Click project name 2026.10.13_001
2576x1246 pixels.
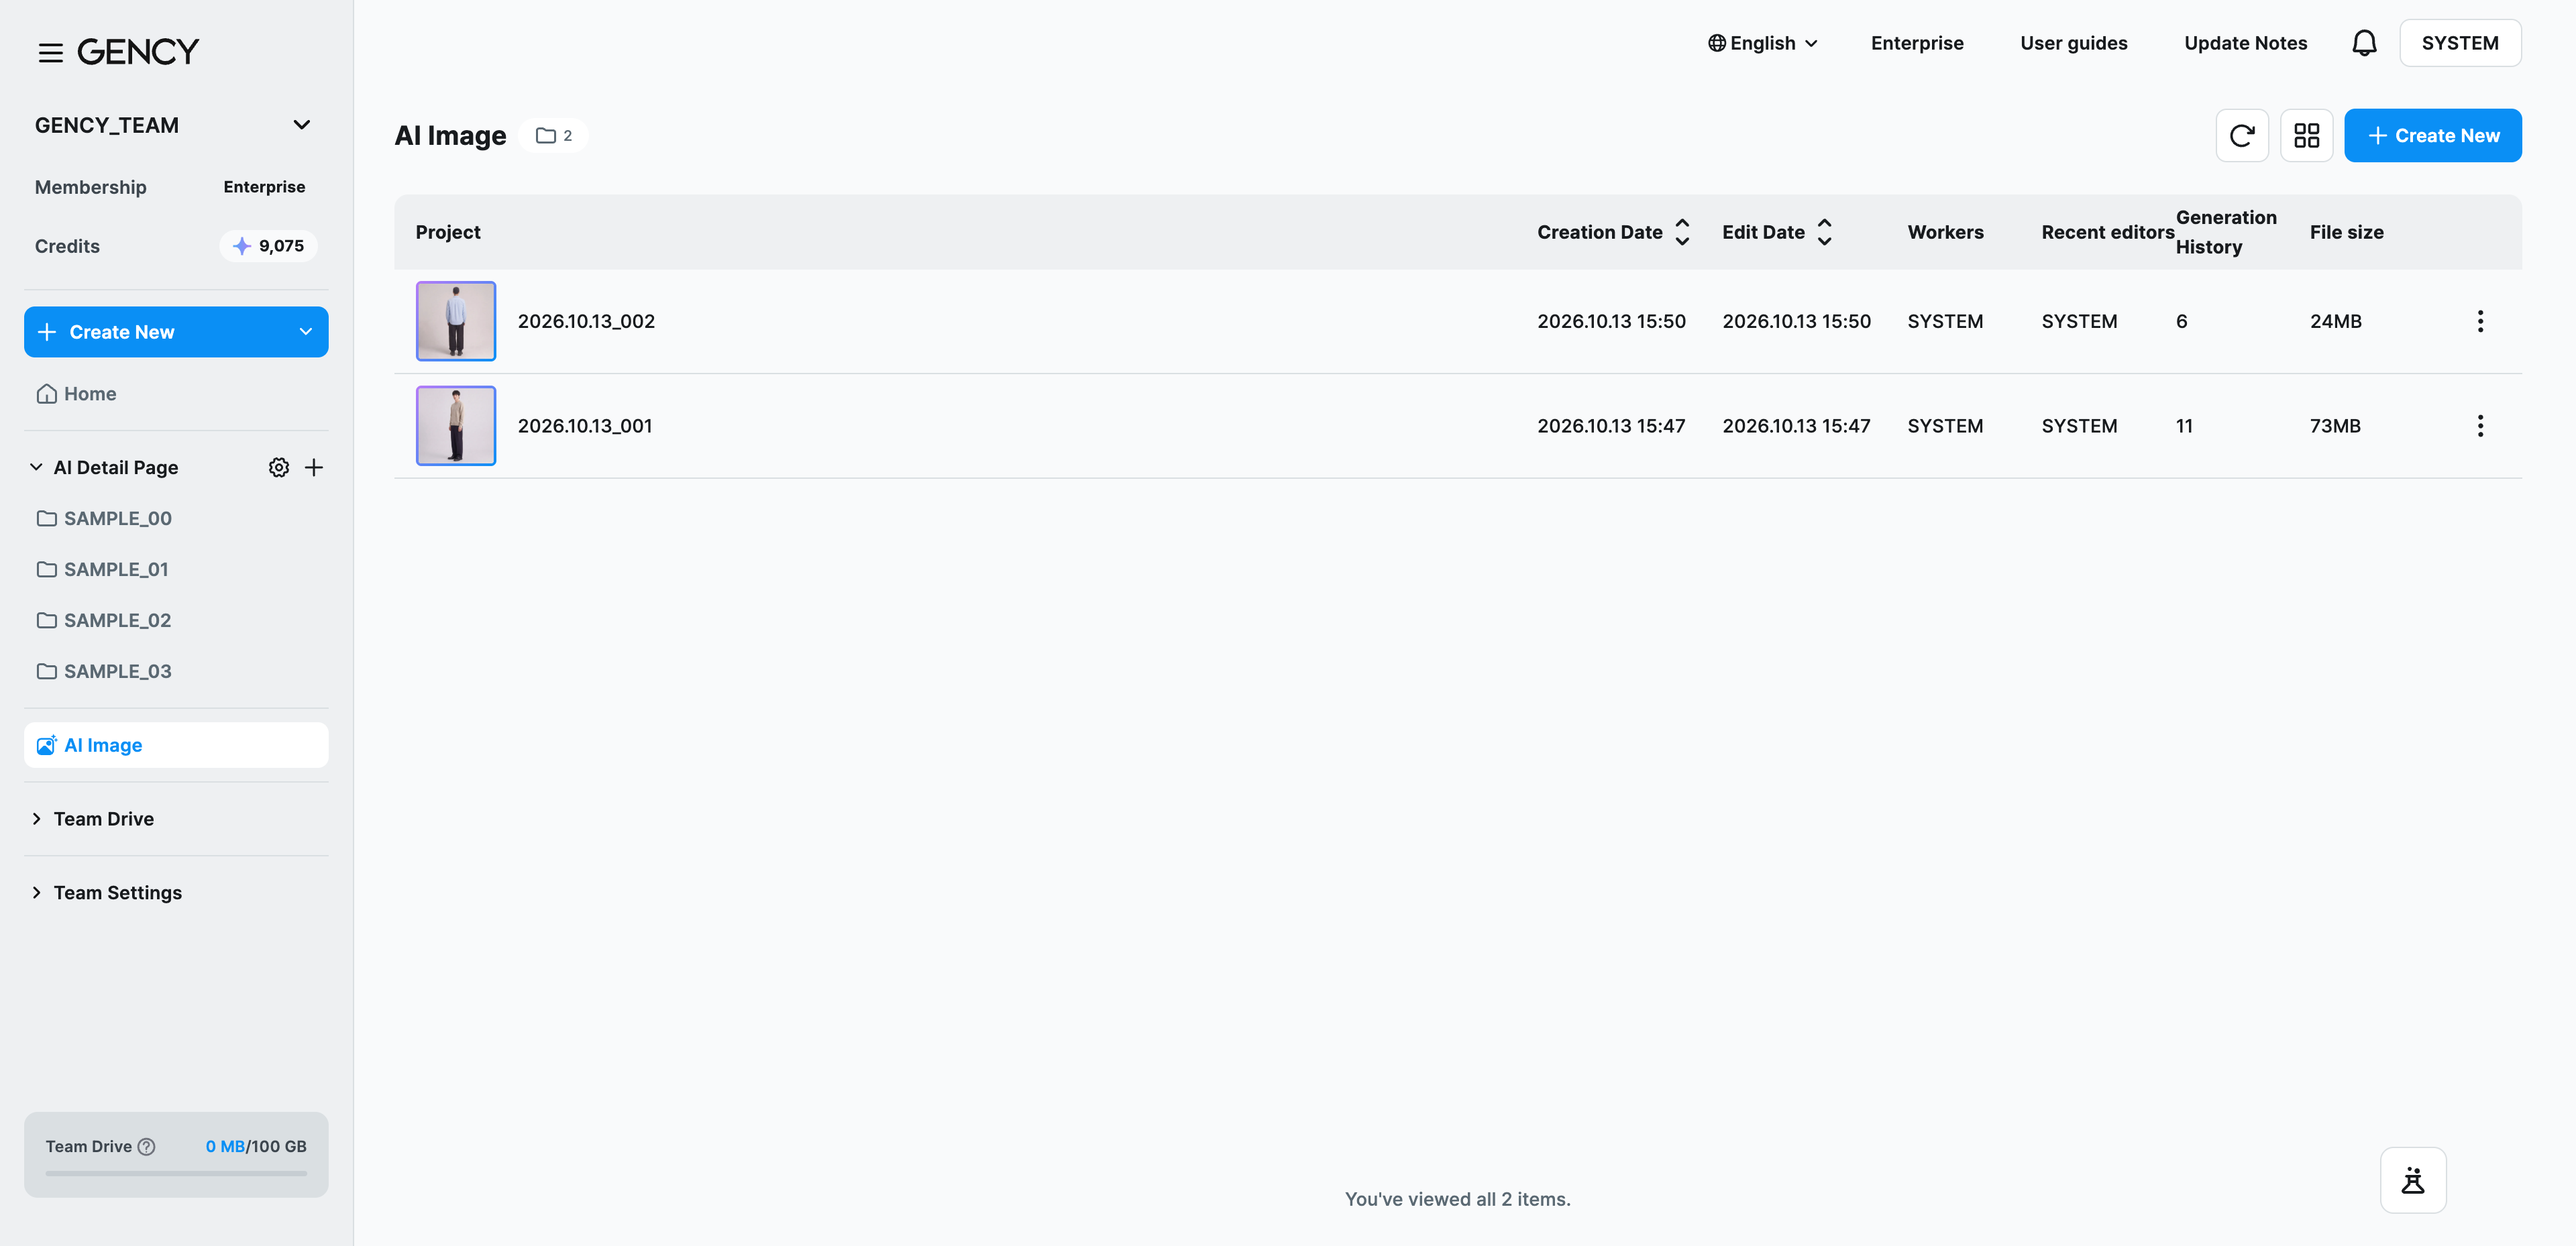(585, 426)
